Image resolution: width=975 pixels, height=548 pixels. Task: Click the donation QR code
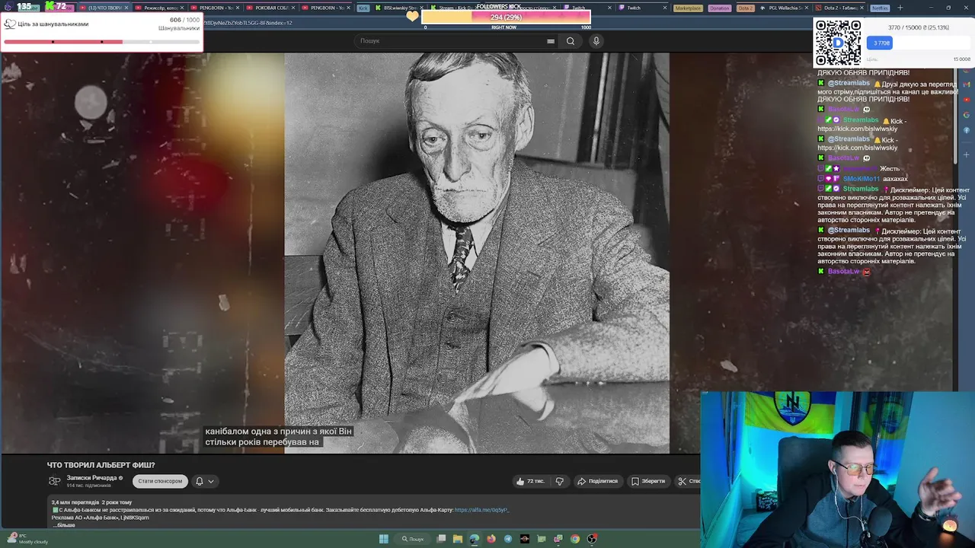tap(838, 43)
